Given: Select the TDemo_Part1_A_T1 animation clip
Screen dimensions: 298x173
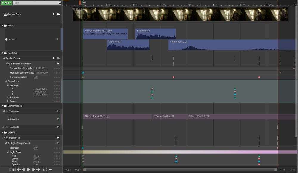Looking at the screenshot, I should pos(170,116).
